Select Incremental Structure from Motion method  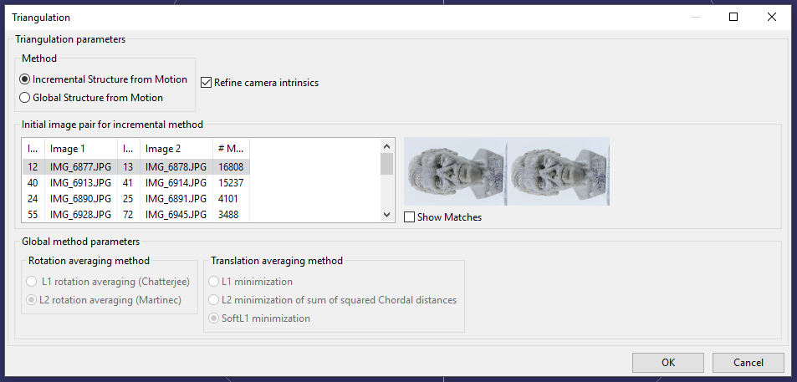[25, 79]
